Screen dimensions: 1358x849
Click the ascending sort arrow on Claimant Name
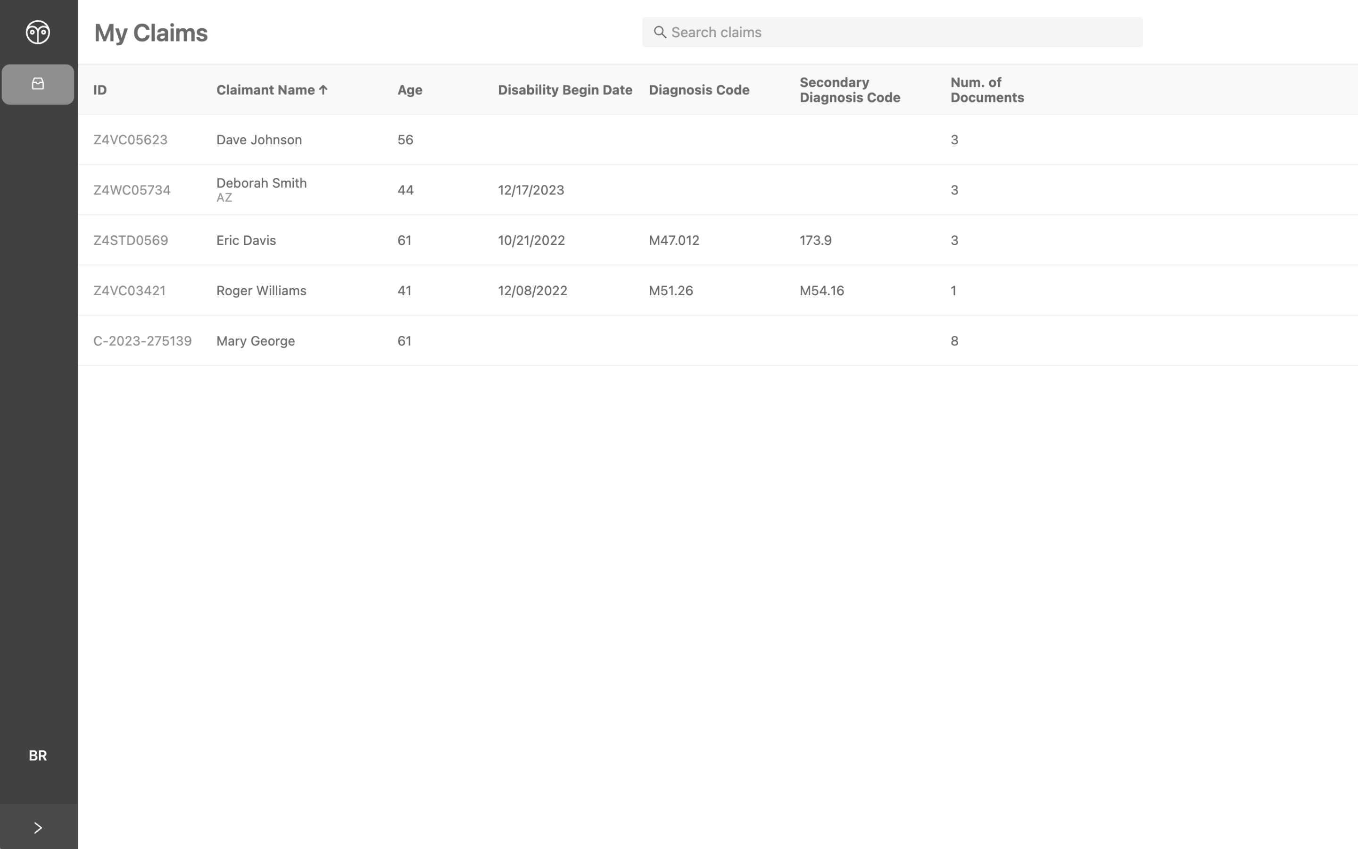click(x=323, y=90)
